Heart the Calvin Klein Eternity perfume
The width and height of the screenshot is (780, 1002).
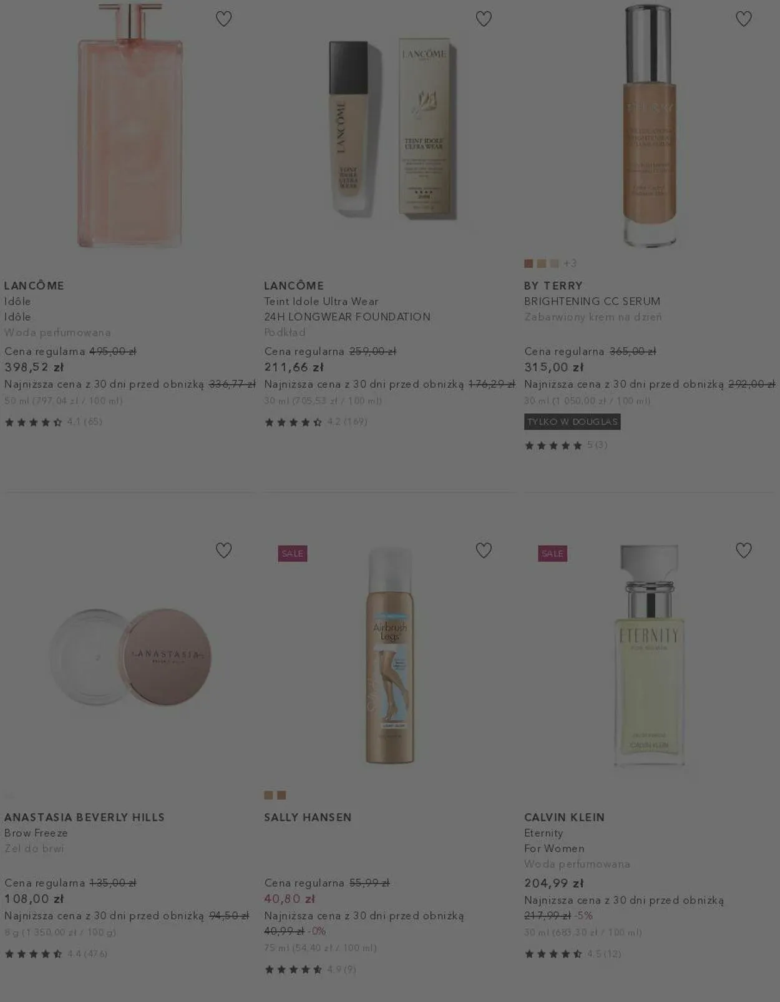[743, 551]
